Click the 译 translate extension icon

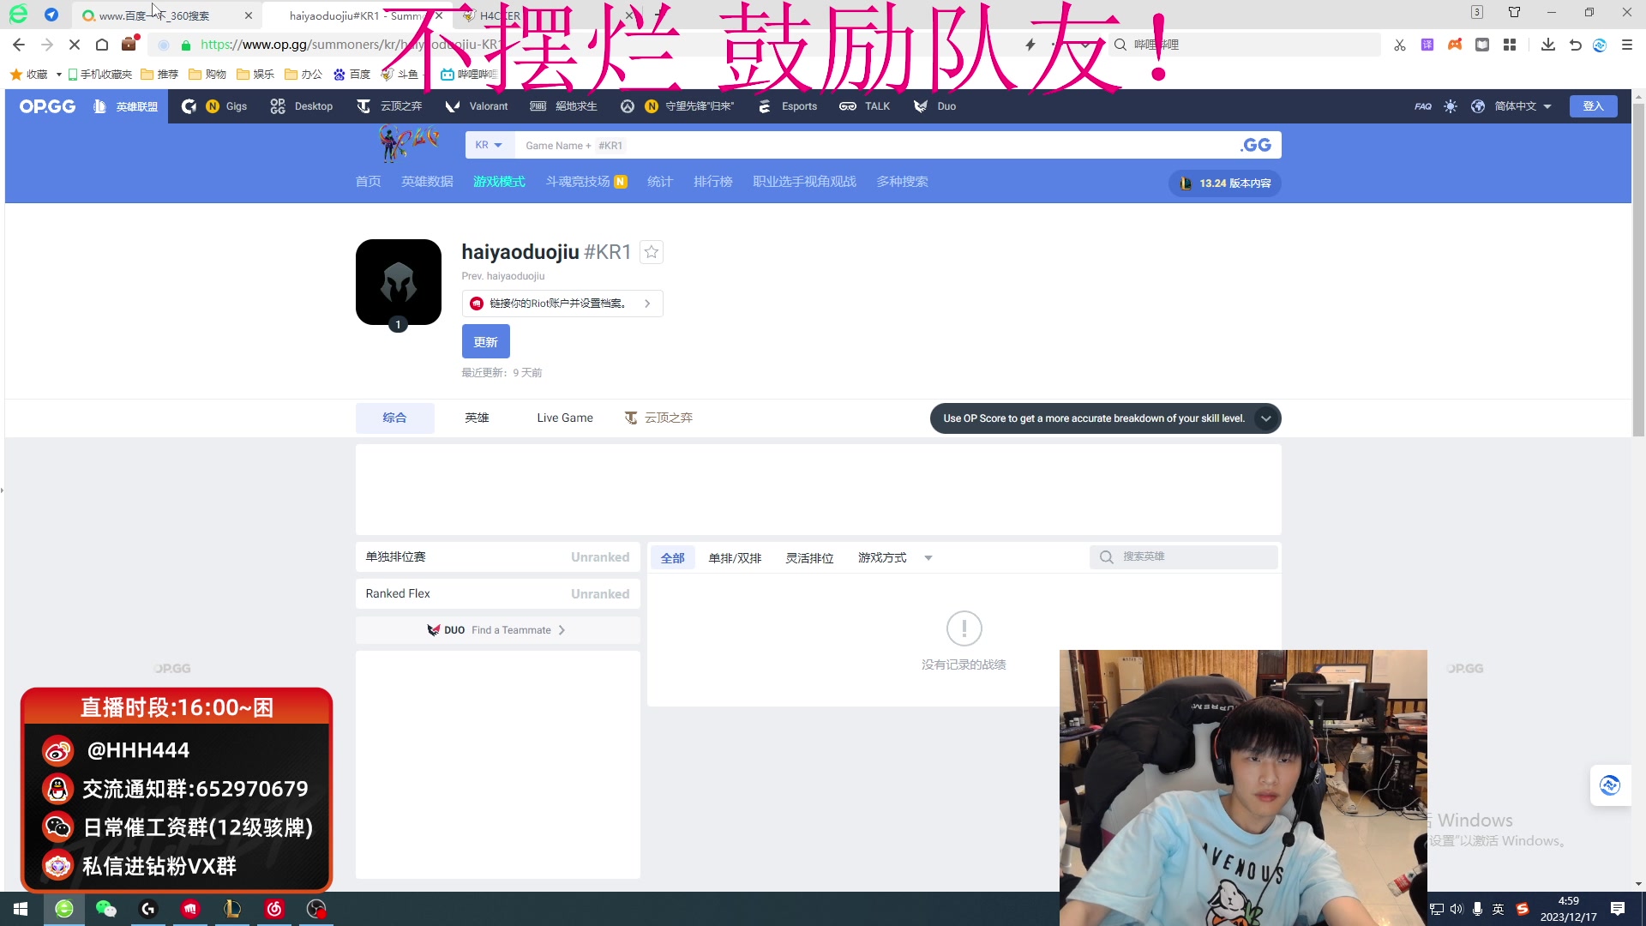point(1427,45)
